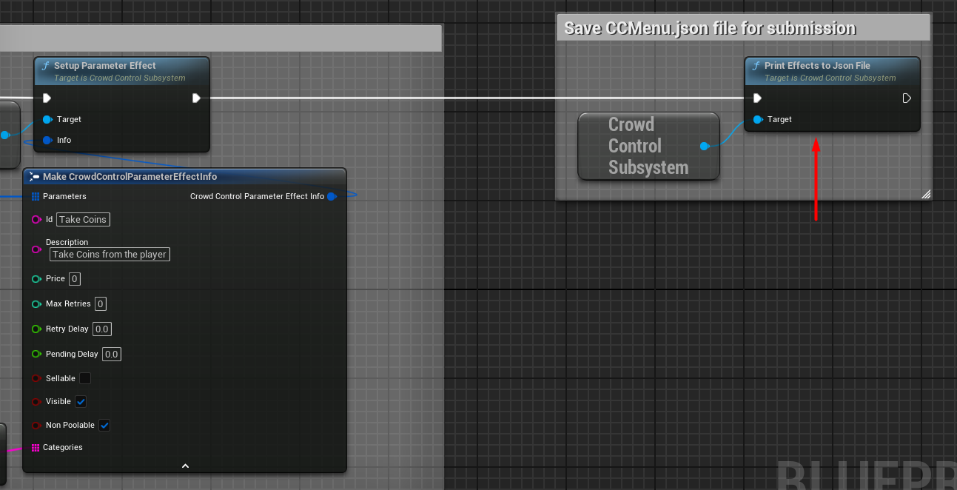Select the Print Effects to Json File node title
Image resolution: width=957 pixels, height=490 pixels.
(x=817, y=66)
